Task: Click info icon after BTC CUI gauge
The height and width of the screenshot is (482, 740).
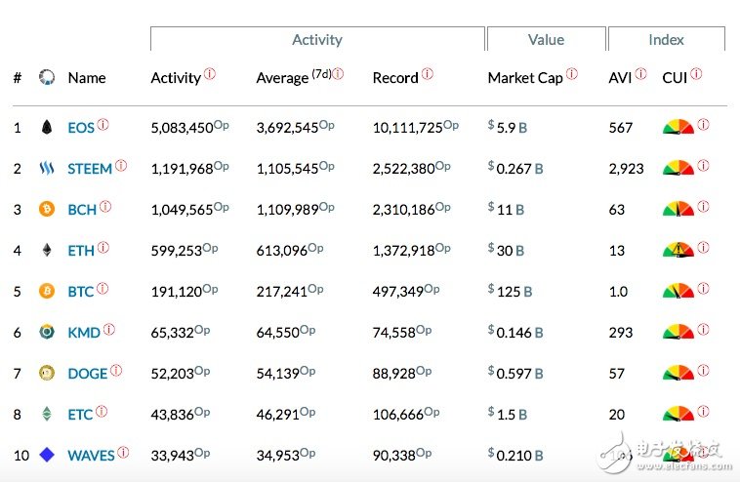Action: pyautogui.click(x=703, y=289)
